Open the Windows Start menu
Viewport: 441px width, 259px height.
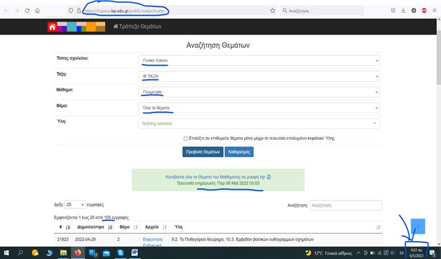[x=6, y=253]
